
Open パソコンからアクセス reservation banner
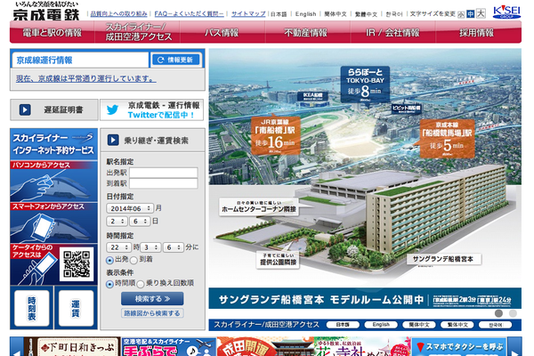click(53, 182)
